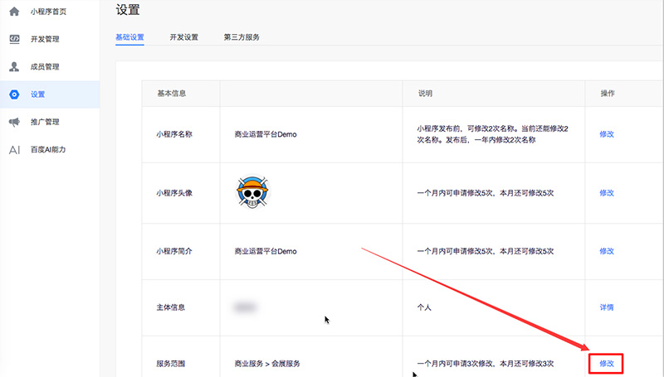Switch to the 开发设置 tab
Viewport: 664px width, 377px height.
tap(183, 37)
